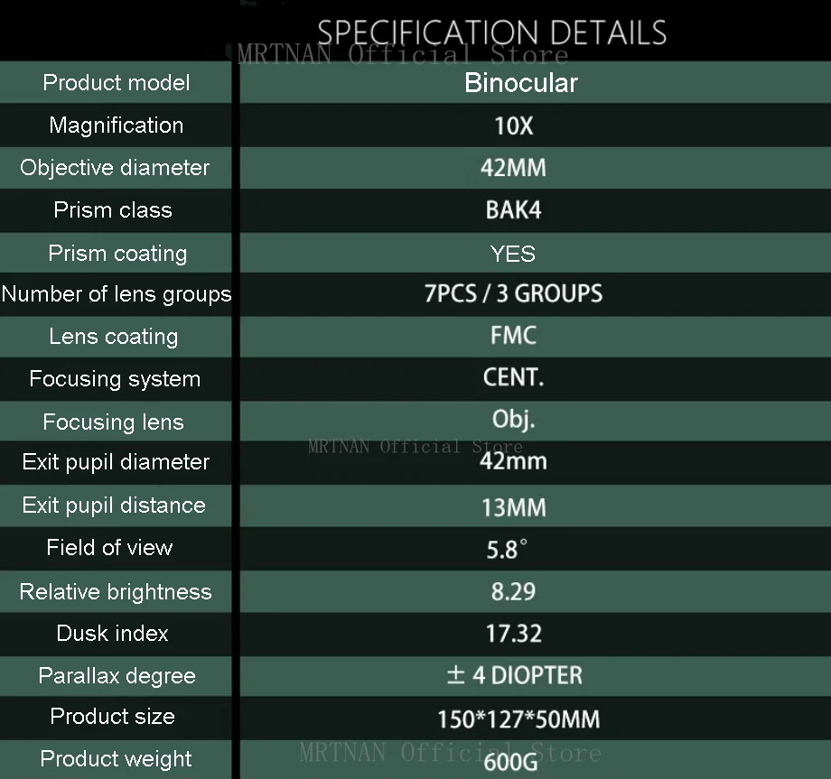This screenshot has height=779, width=831.
Task: Click the Exit pupil distance label
Action: pyautogui.click(x=114, y=505)
